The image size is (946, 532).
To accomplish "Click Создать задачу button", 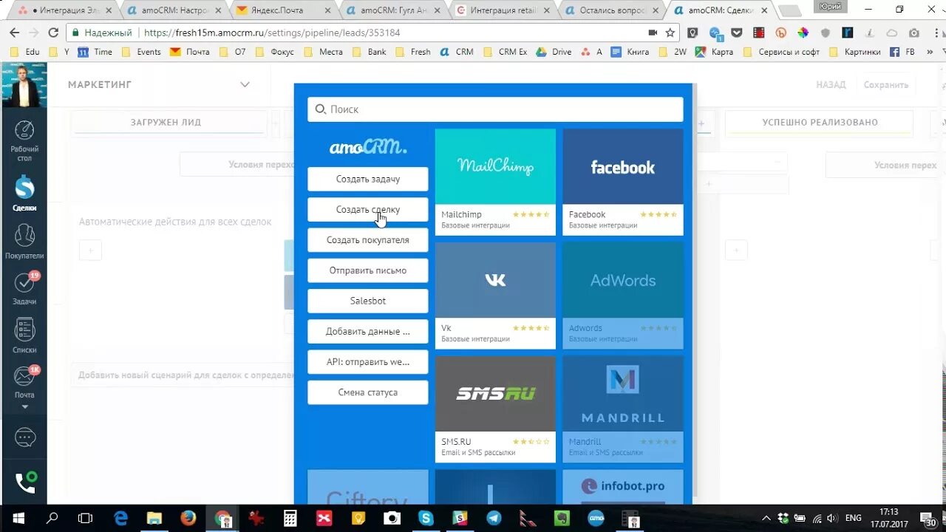I will click(x=367, y=179).
